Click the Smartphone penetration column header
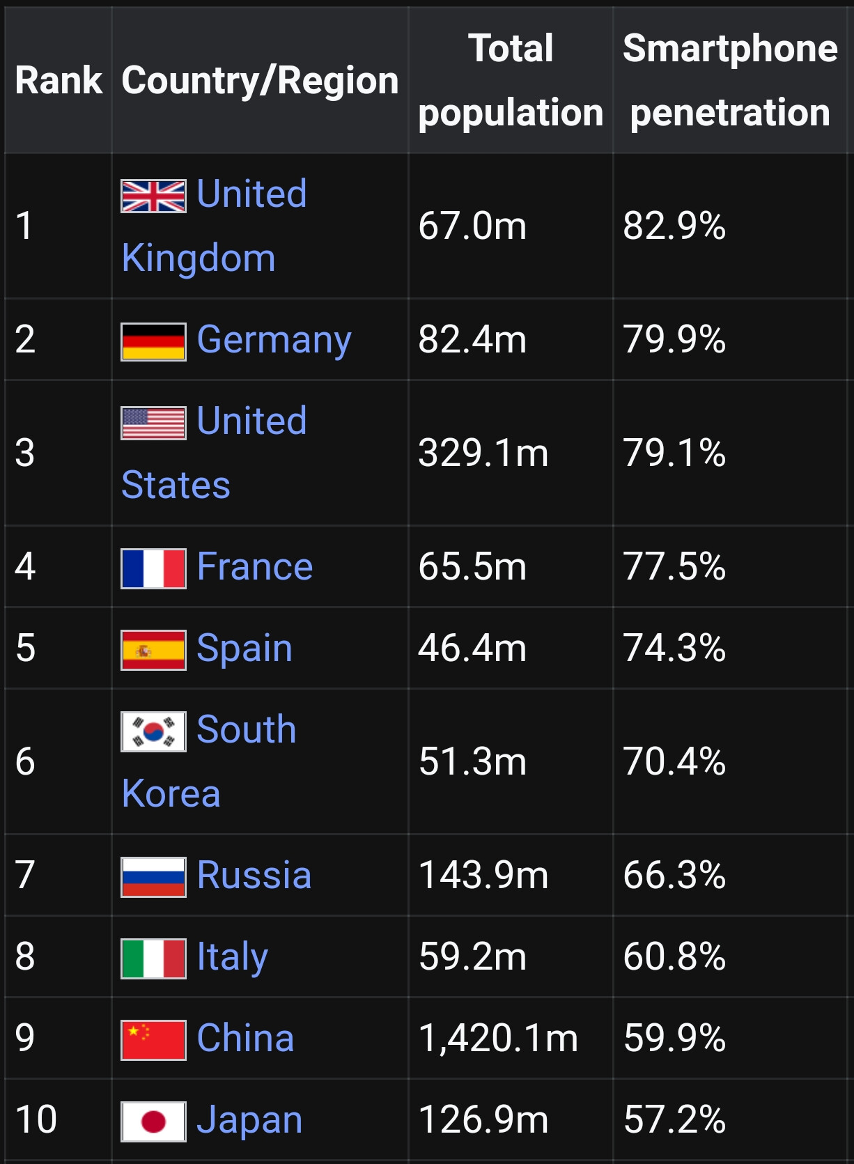This screenshot has height=1164, width=854. point(729,80)
